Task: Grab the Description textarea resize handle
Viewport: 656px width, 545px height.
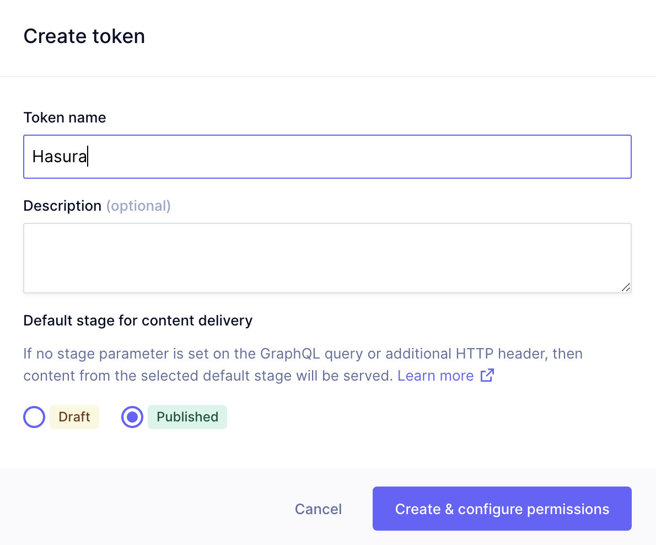Action: point(625,287)
